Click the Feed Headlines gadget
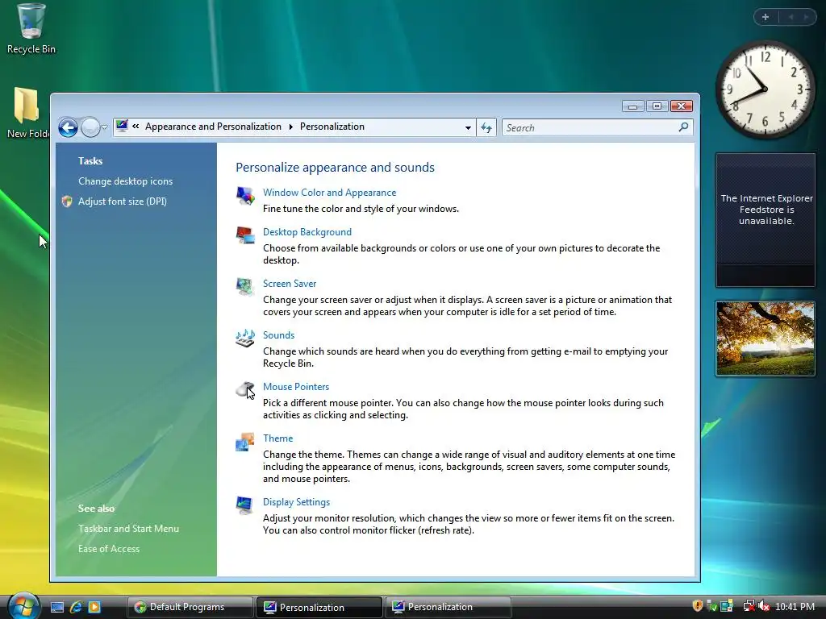 point(766,220)
